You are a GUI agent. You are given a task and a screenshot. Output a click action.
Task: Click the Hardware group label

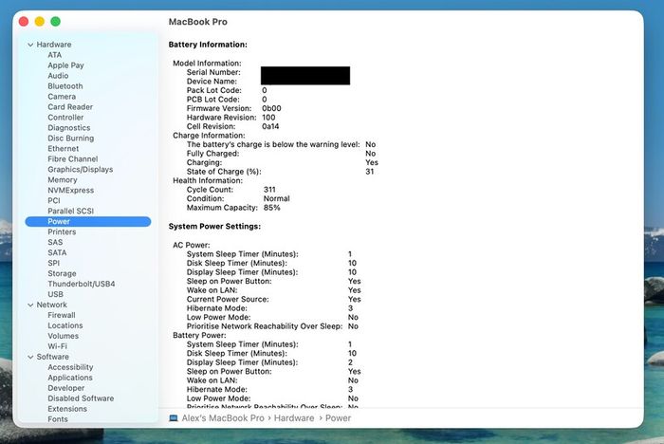pyautogui.click(x=54, y=45)
